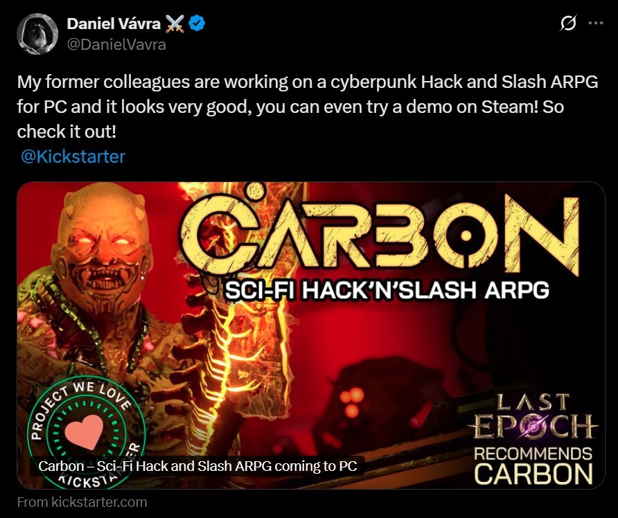
Task: Click the Daniel Vávra display name
Action: (114, 24)
